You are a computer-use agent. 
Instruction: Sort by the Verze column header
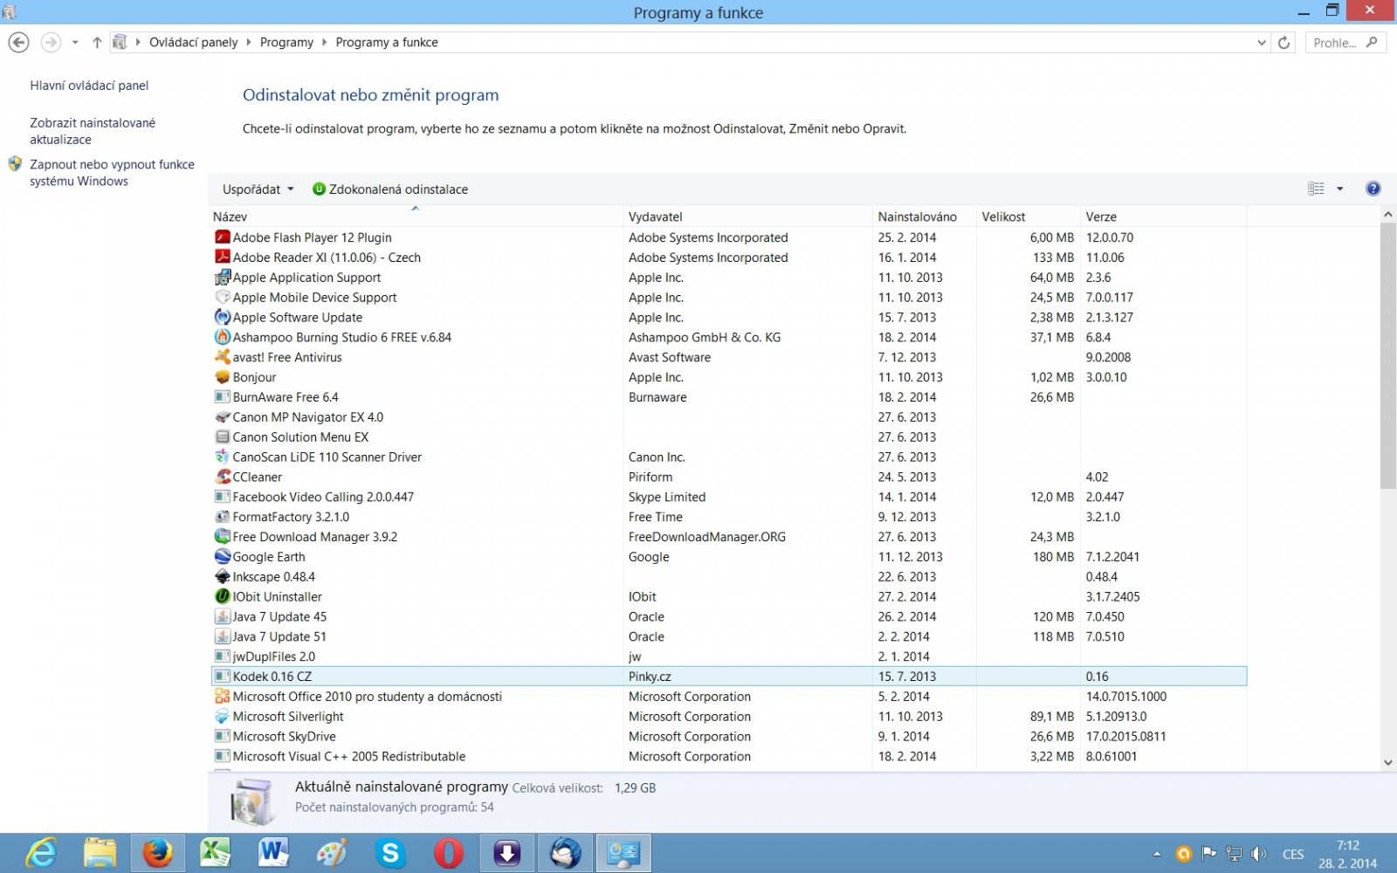(x=1163, y=216)
